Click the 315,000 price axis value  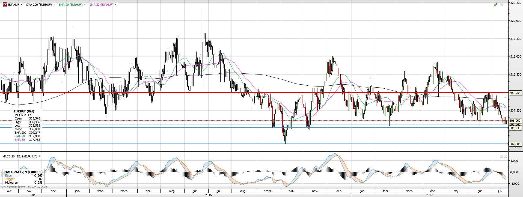[516, 57]
